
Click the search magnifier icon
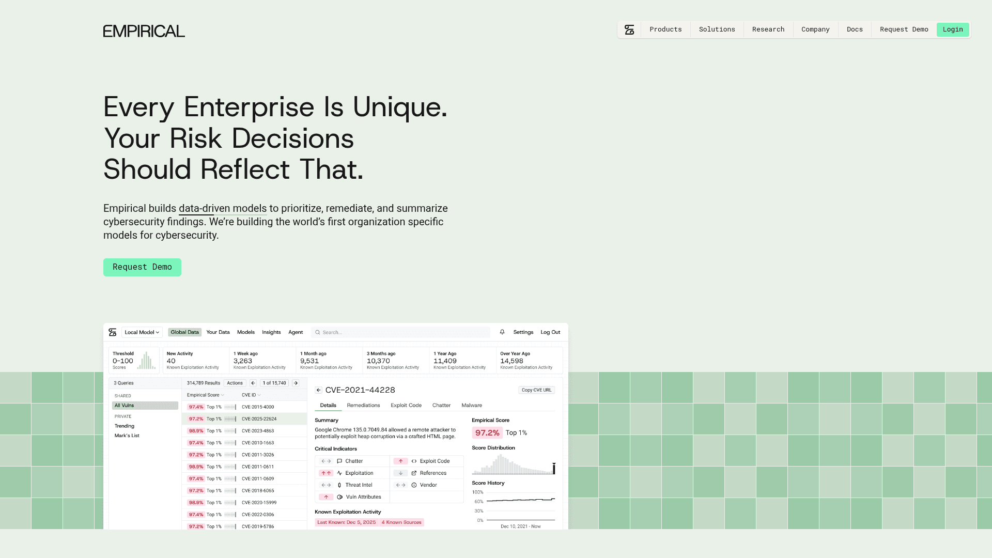[318, 332]
